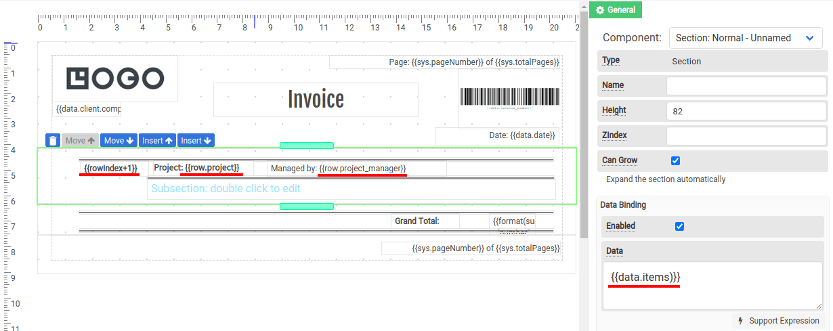Image resolution: width=833 pixels, height=331 pixels.
Task: Select the {{data.client.comp field
Action: point(87,109)
